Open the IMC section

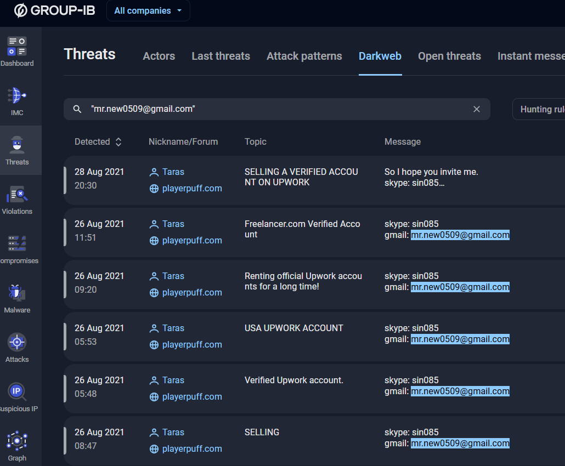click(17, 101)
